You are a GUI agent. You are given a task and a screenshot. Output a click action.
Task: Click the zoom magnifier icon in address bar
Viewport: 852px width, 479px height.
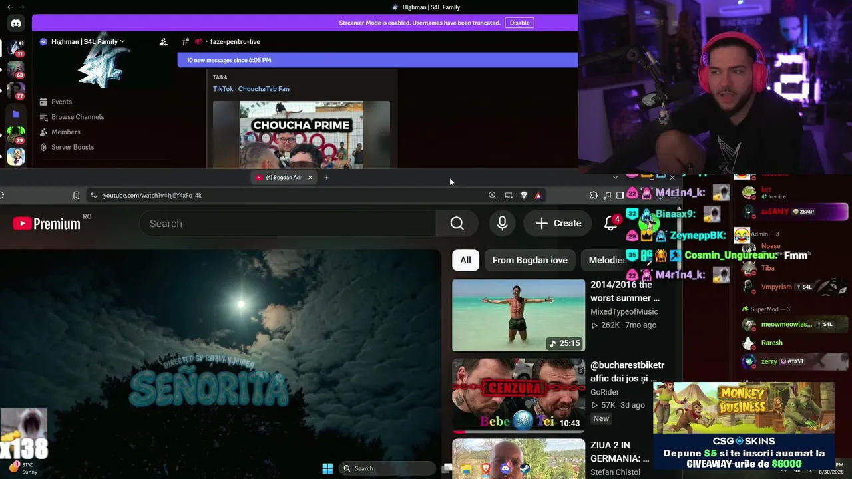(x=493, y=195)
